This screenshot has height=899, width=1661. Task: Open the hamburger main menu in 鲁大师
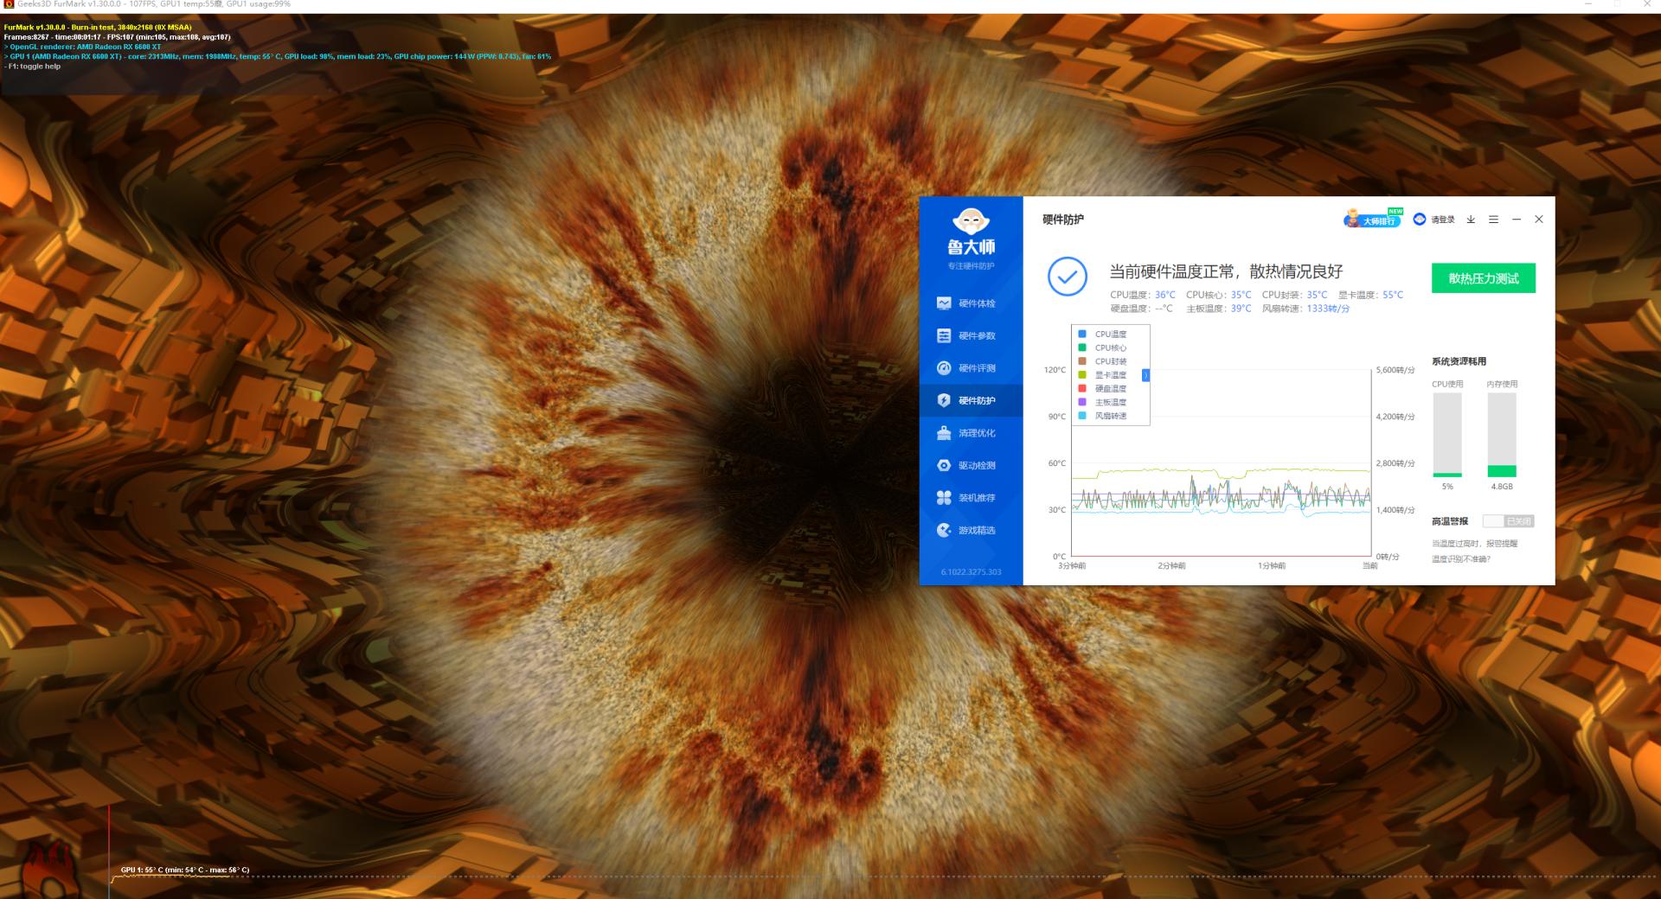click(x=1493, y=220)
